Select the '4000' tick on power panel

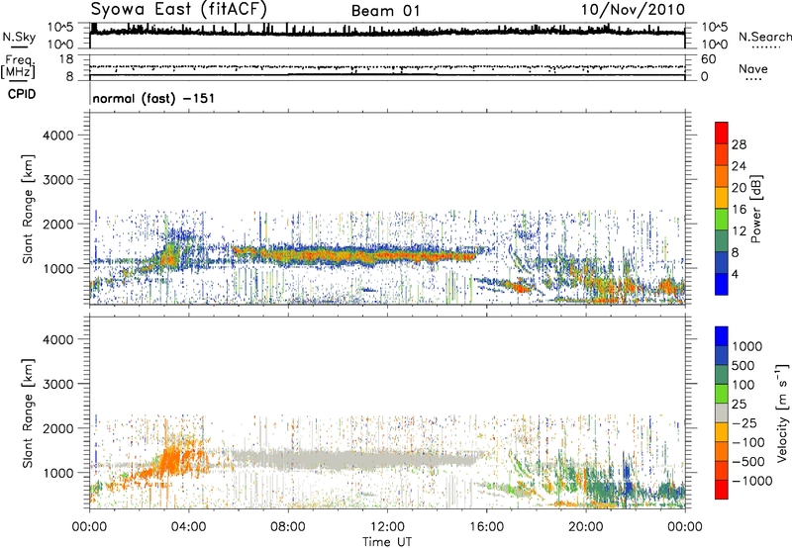(x=57, y=136)
